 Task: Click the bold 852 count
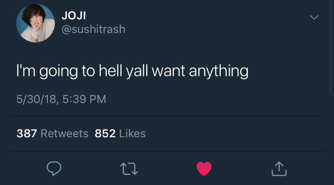pos(105,134)
